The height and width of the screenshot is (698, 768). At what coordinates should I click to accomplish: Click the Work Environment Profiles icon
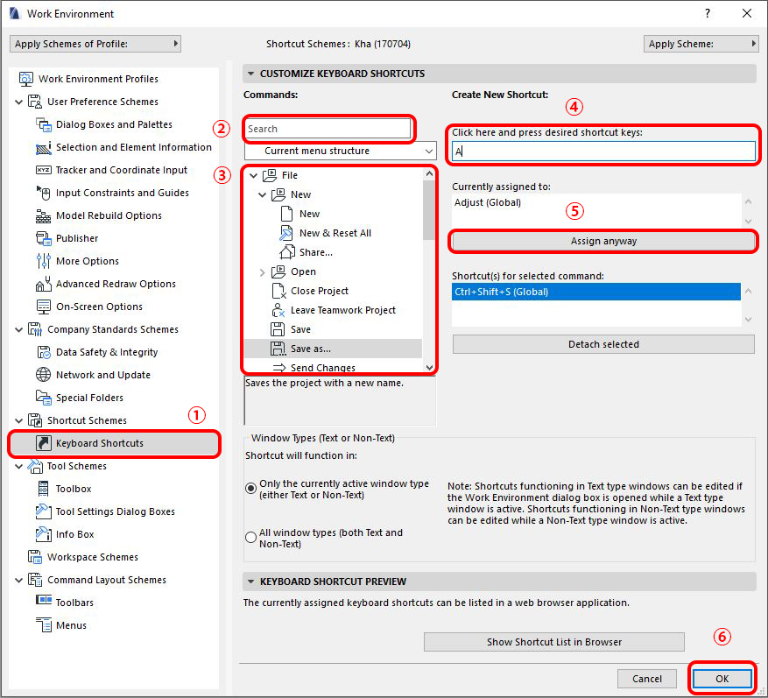(x=25, y=79)
